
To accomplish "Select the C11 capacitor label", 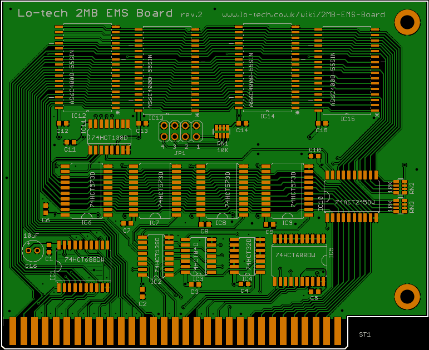I will tap(70, 149).
